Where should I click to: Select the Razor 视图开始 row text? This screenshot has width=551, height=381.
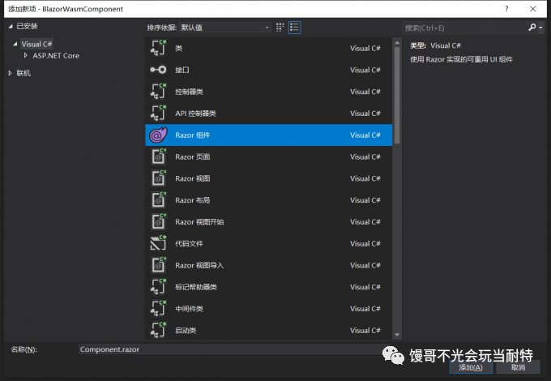coord(199,222)
